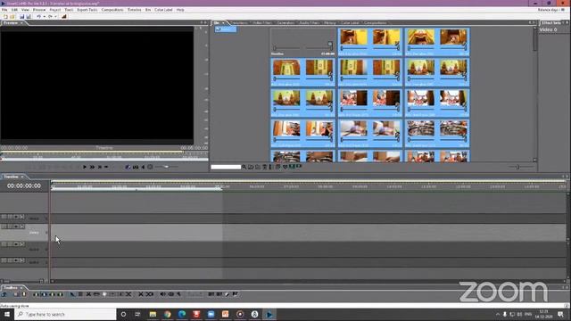Click the Play button under the preview
The image size is (571, 321).
point(85,167)
